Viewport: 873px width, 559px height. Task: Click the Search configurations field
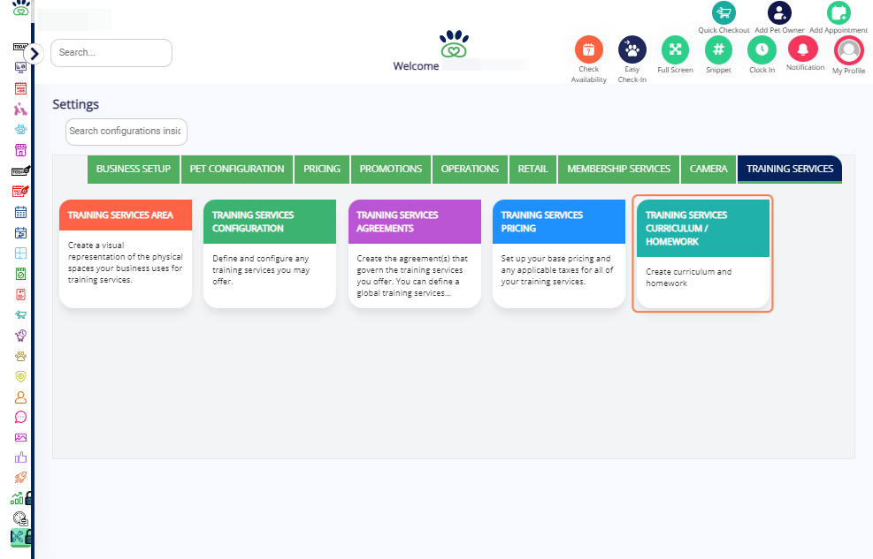coord(126,132)
